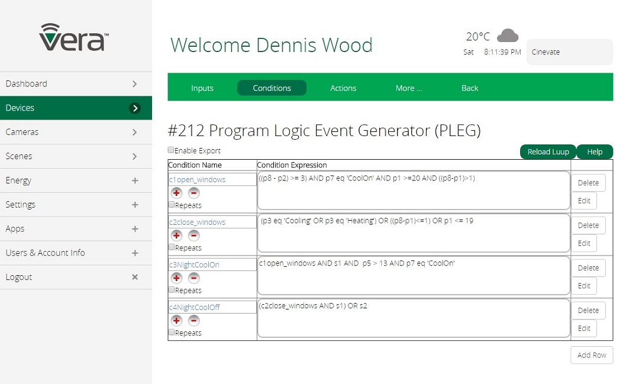This screenshot has width=639, height=384.
Task: Switch to the Inputs tab
Action: (202, 88)
